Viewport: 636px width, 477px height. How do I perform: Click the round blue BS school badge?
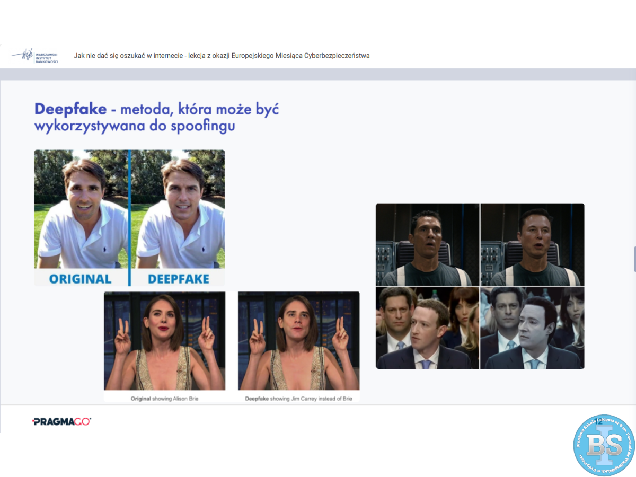click(x=604, y=445)
